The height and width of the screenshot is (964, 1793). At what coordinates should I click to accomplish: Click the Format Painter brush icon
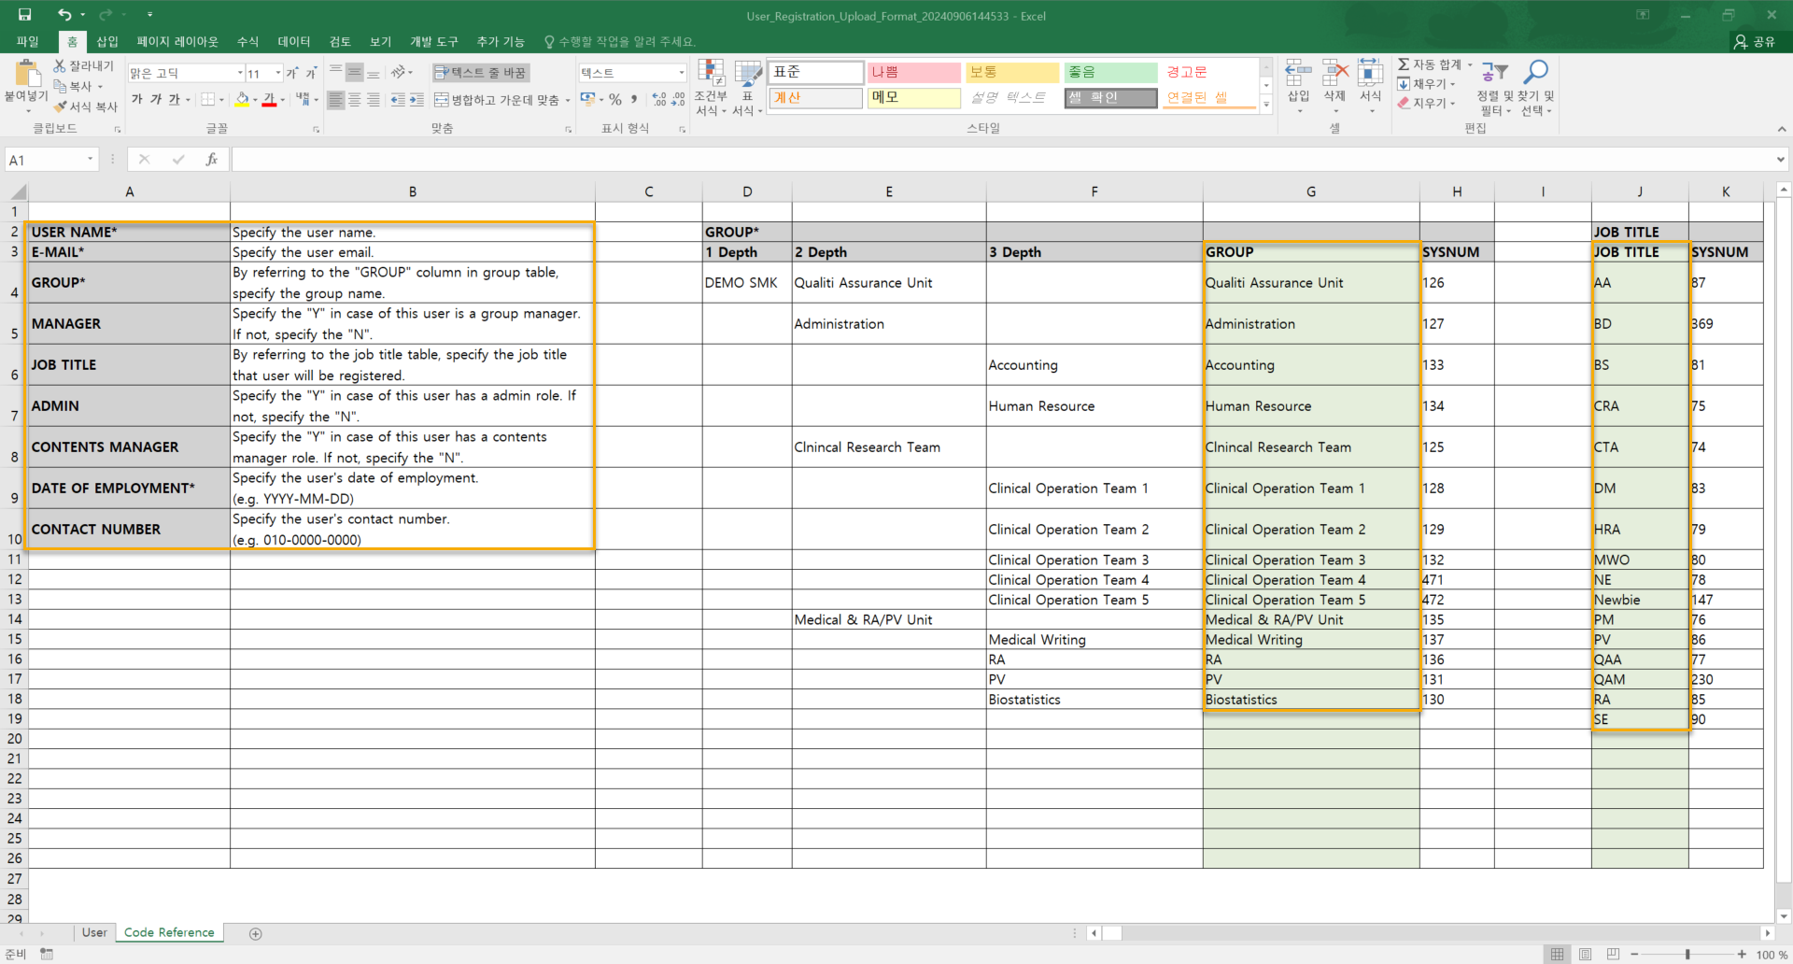pos(61,106)
